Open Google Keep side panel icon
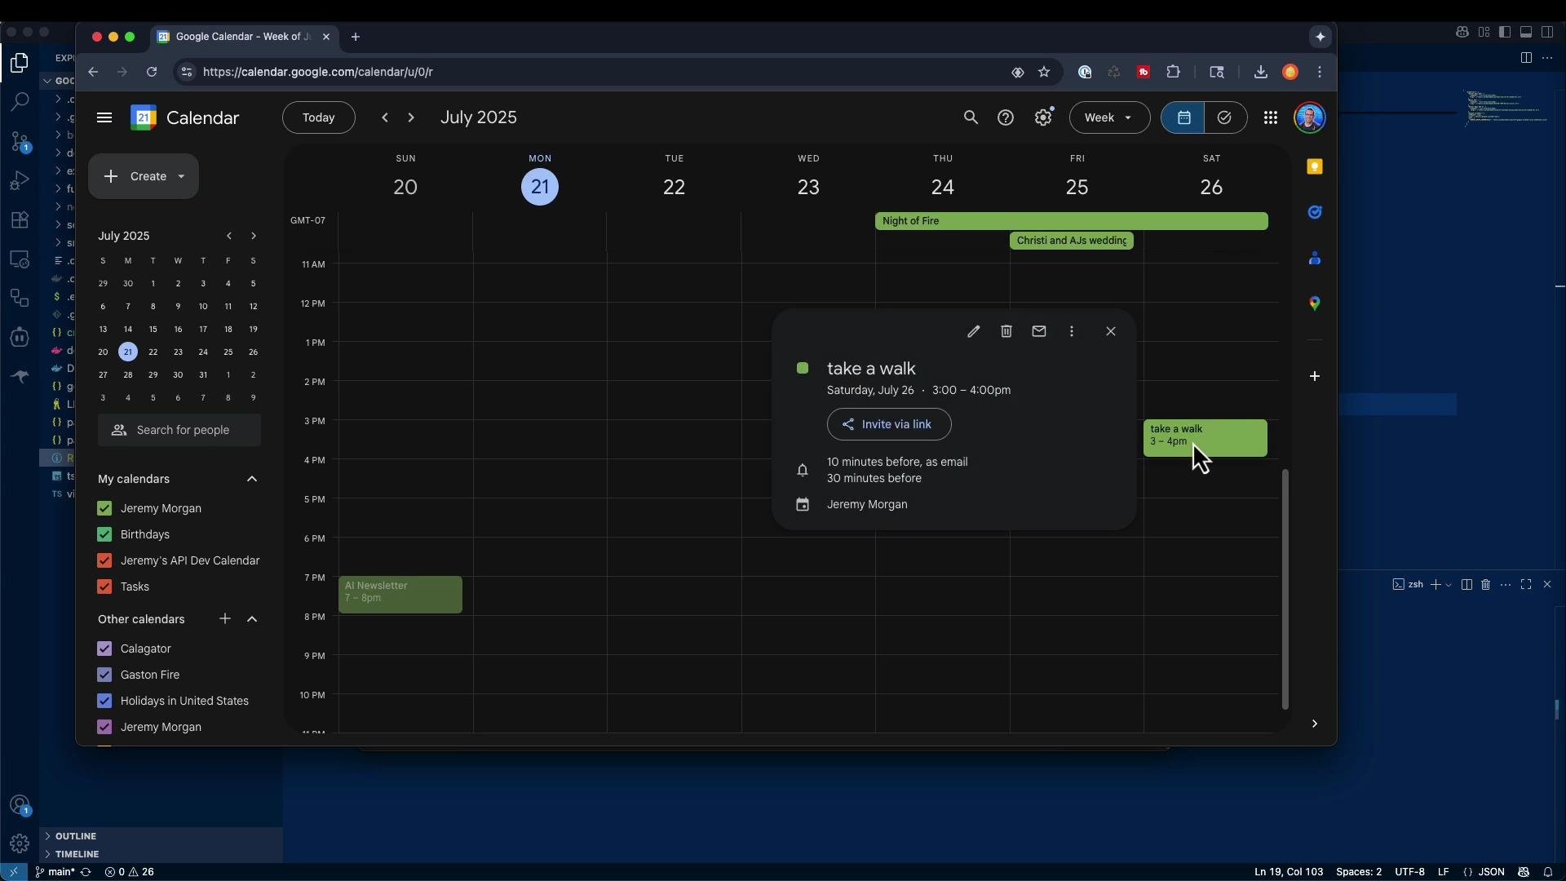Image resolution: width=1566 pixels, height=881 pixels. click(1315, 166)
